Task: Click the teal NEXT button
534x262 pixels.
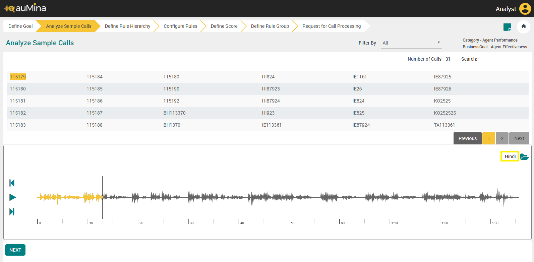Action: click(15, 250)
